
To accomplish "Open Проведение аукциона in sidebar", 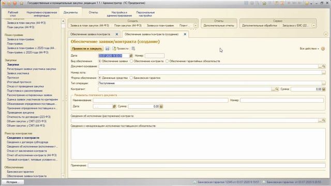I will point(20,113).
